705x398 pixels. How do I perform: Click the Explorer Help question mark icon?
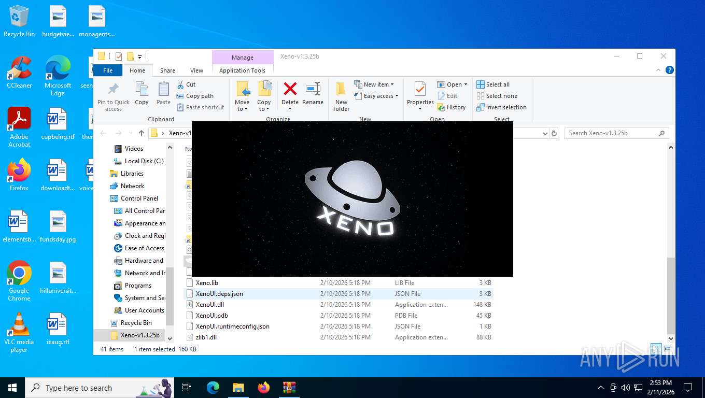[x=669, y=70]
